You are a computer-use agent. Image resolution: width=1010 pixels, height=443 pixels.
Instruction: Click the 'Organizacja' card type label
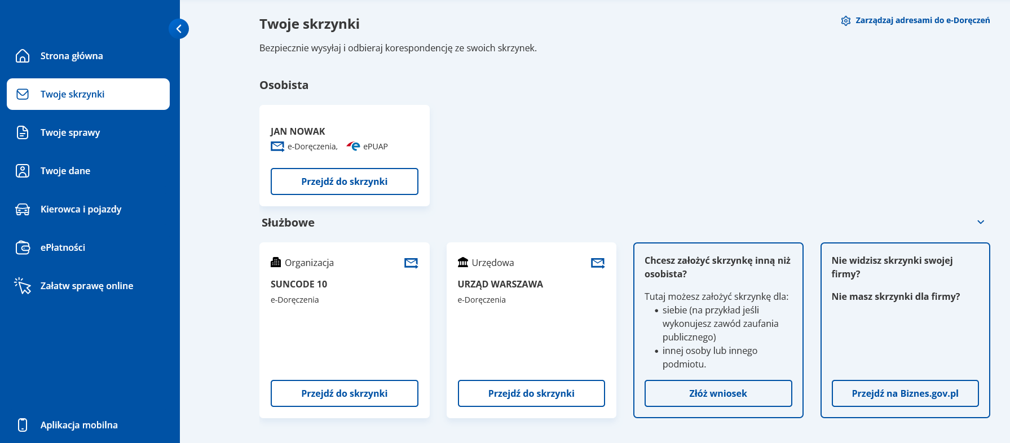tap(309, 263)
